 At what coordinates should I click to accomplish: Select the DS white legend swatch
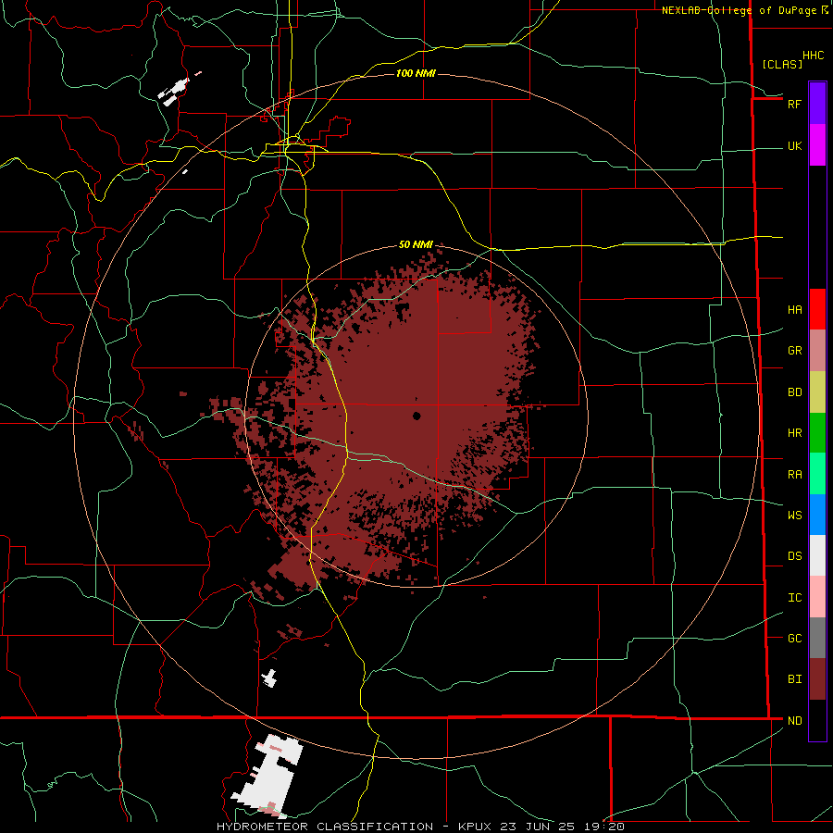point(817,555)
